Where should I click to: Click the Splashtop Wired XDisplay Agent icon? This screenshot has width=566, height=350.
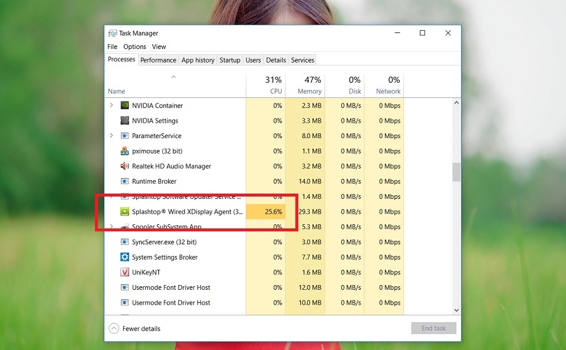pos(124,212)
